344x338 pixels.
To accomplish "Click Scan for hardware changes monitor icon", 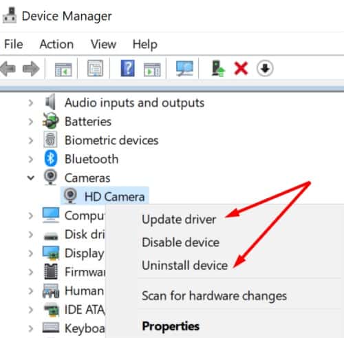I will click(184, 68).
